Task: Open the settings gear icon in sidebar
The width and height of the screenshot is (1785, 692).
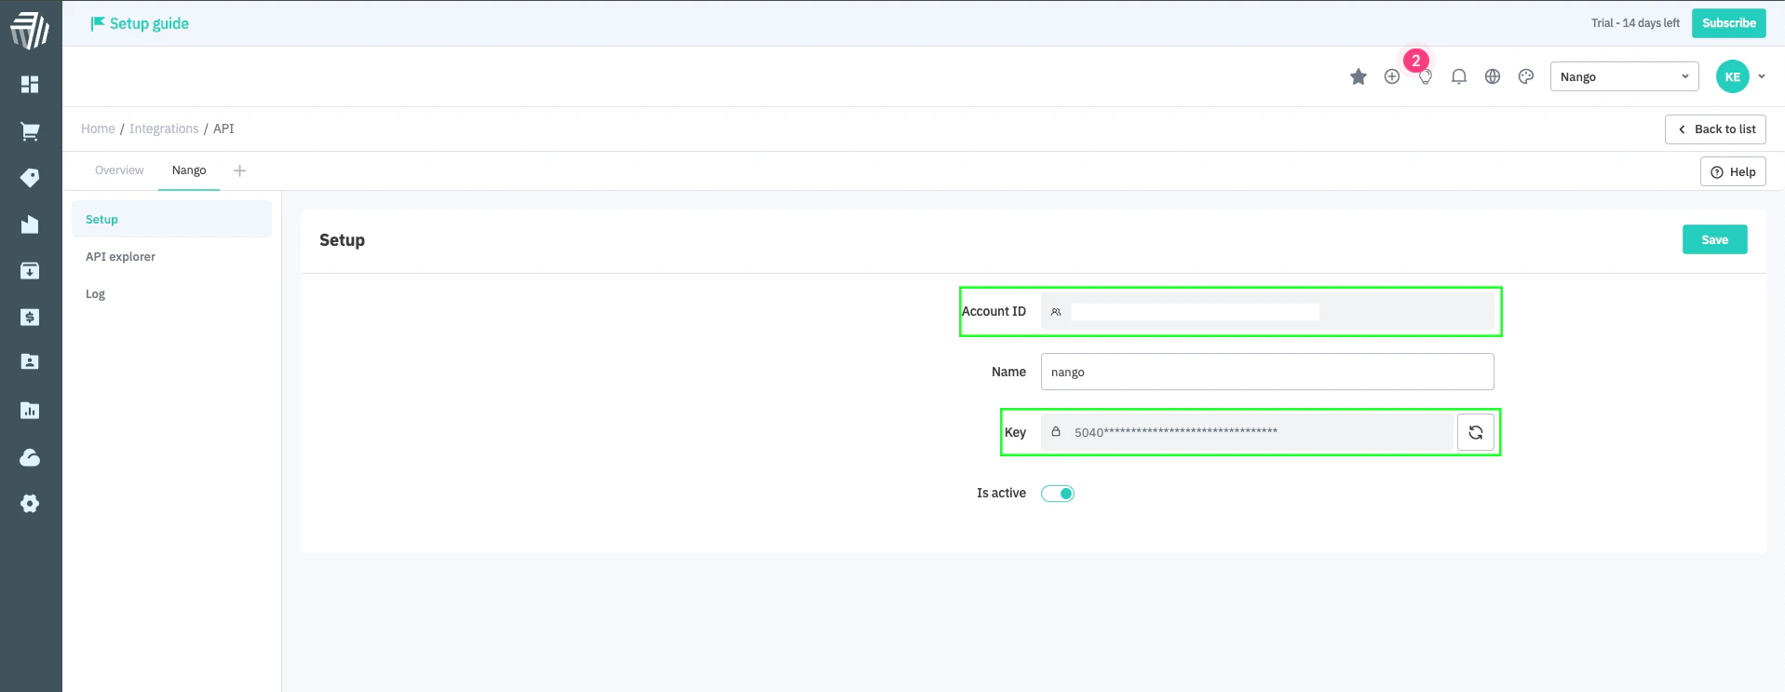Action: coord(30,504)
